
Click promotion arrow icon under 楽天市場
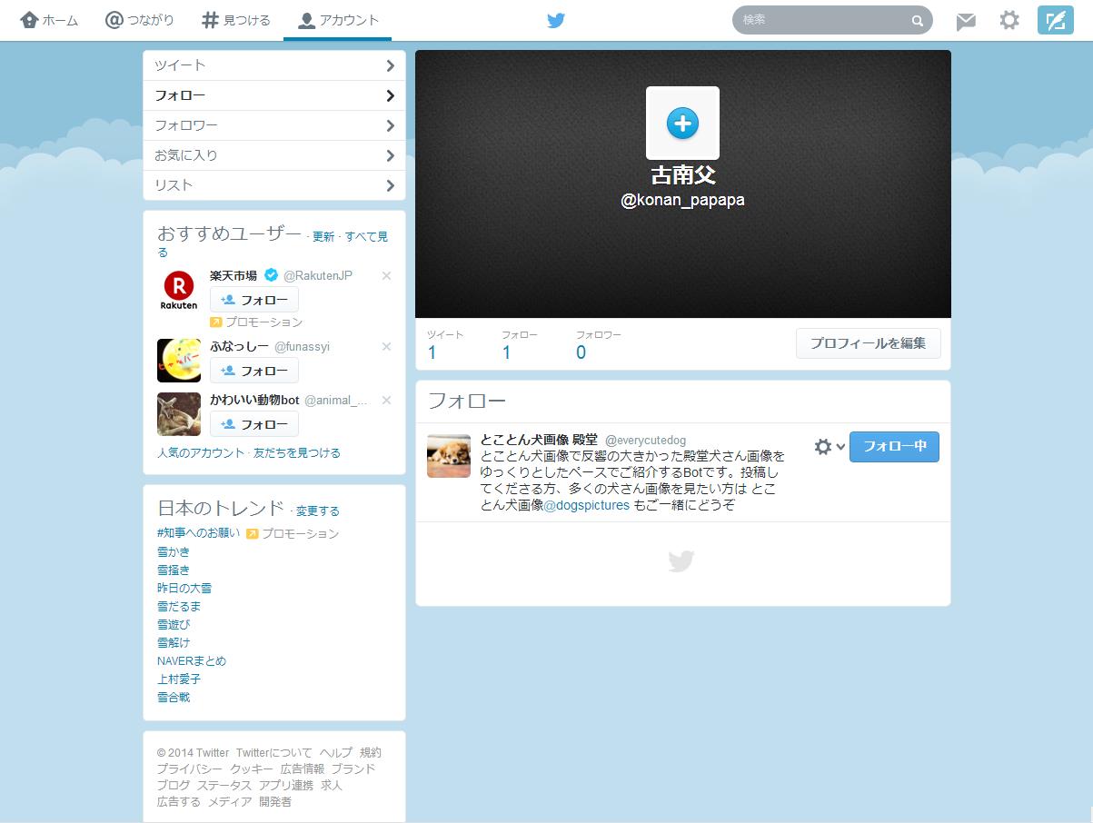216,322
